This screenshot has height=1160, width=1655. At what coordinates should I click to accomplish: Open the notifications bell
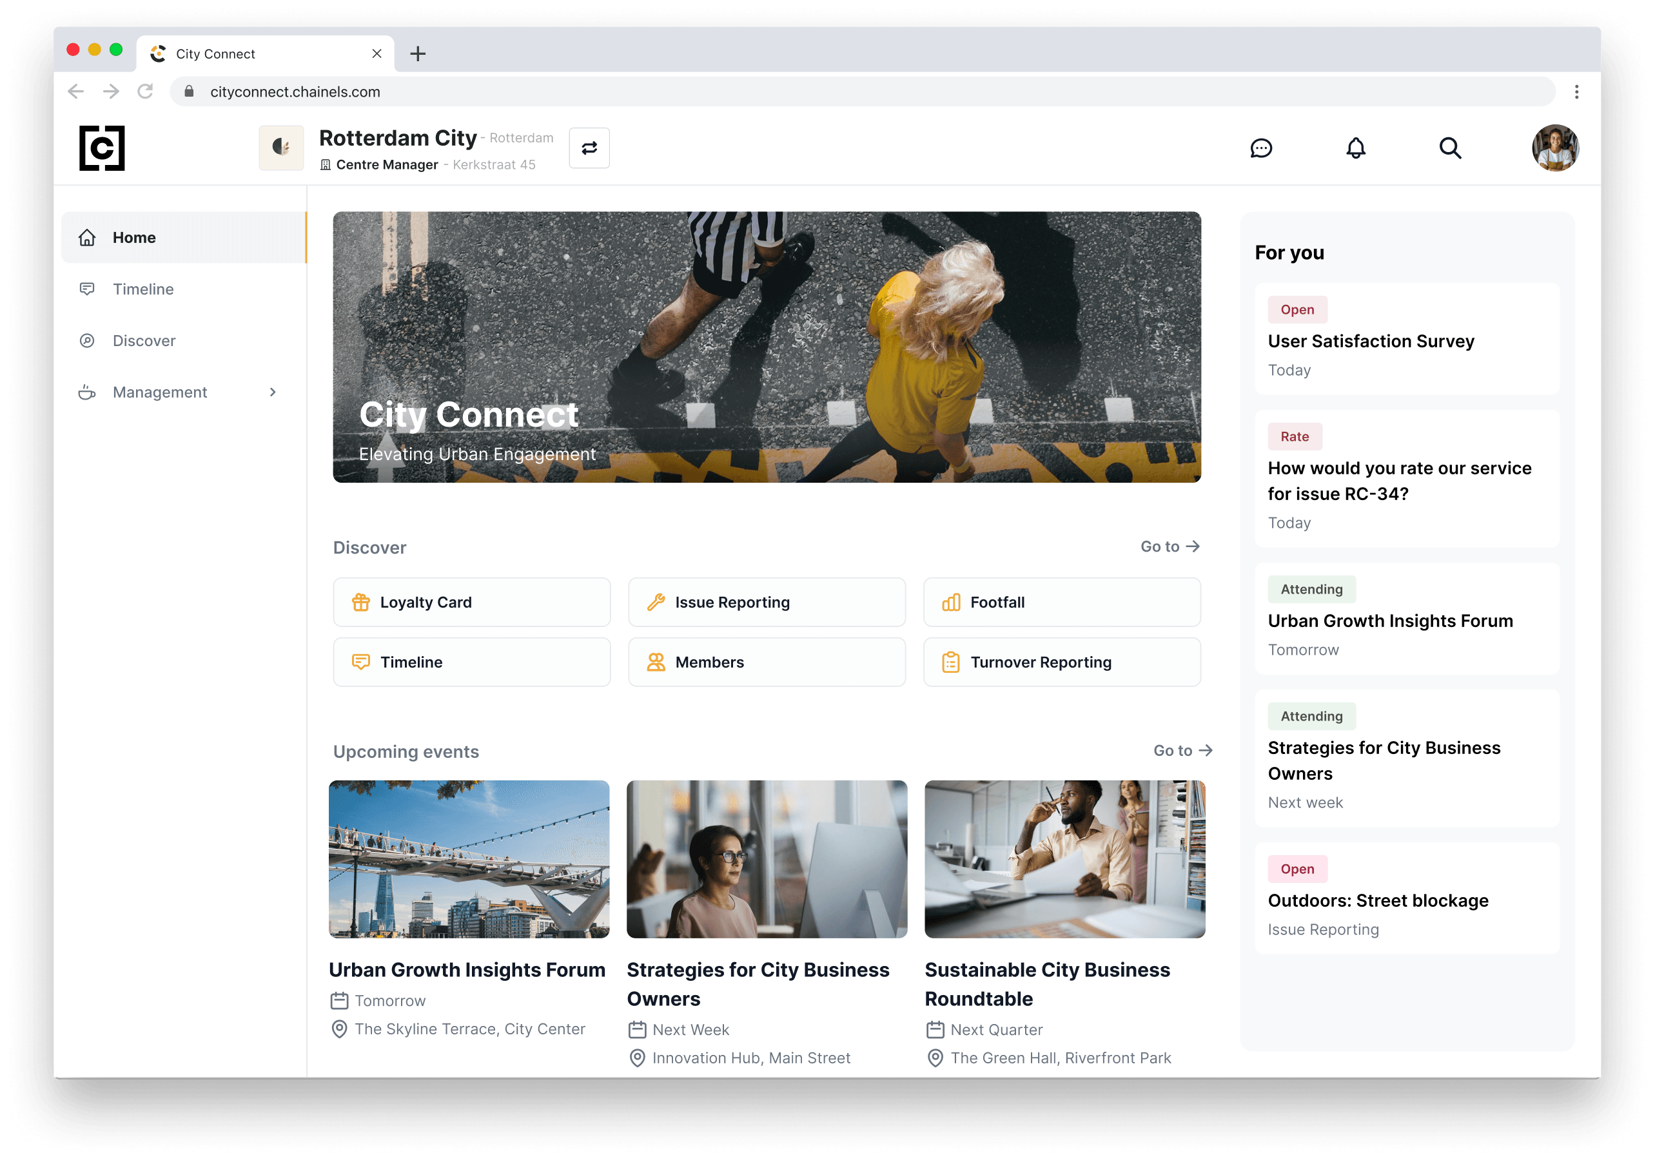(x=1356, y=148)
